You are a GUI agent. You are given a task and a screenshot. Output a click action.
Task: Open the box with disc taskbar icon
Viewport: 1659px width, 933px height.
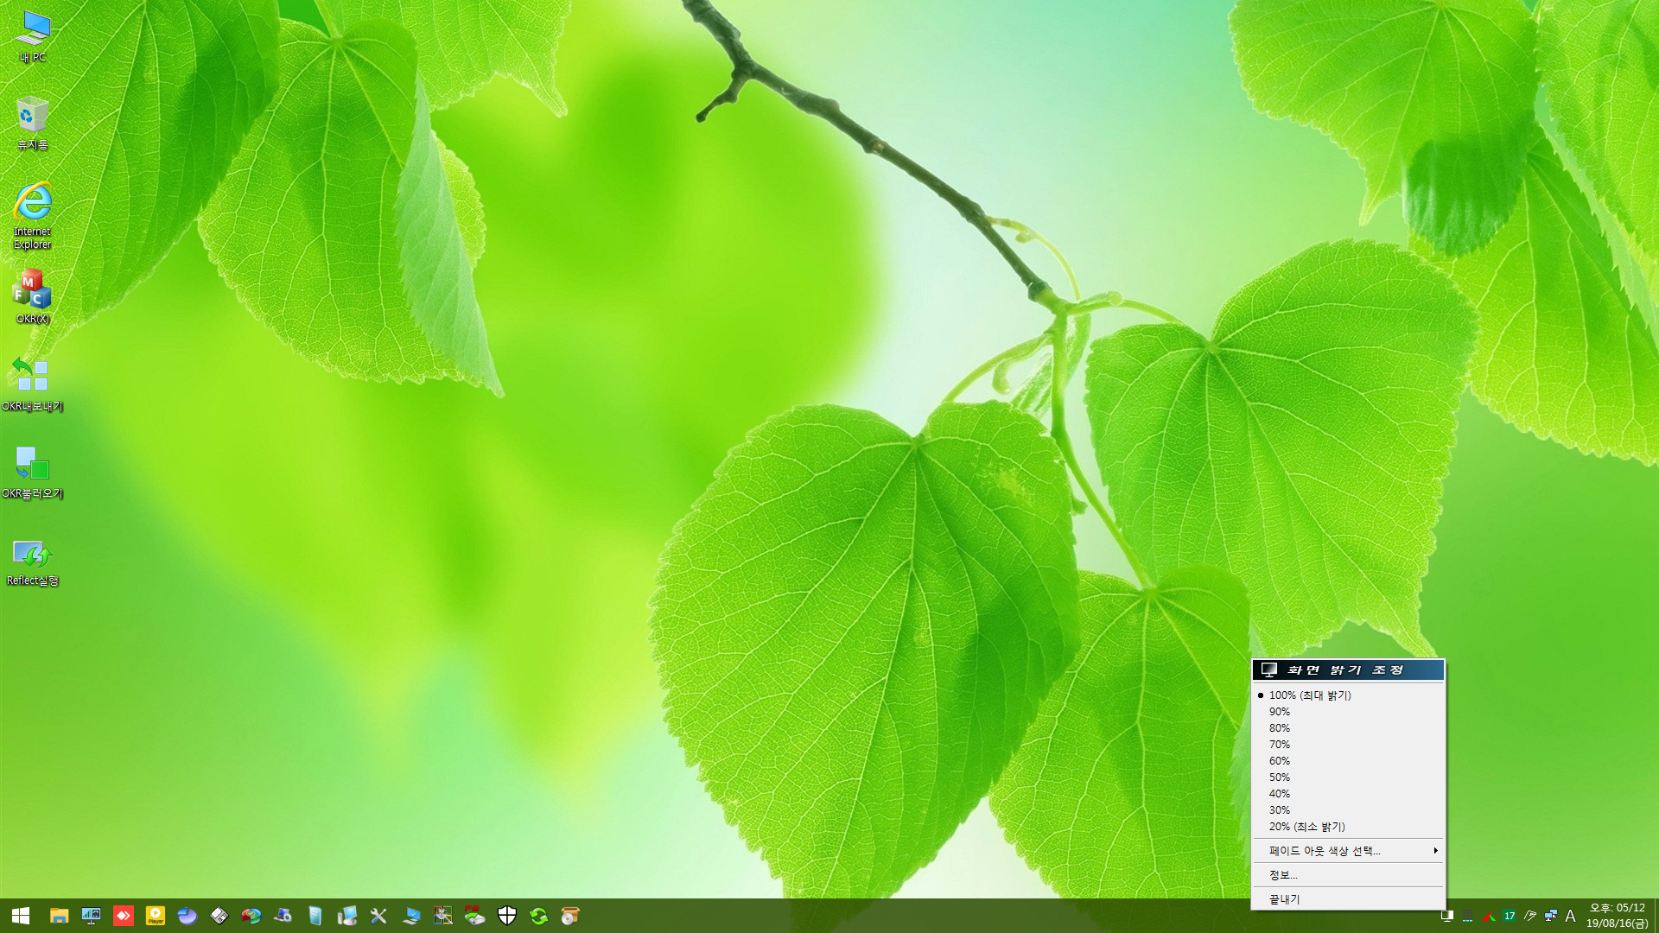(570, 916)
